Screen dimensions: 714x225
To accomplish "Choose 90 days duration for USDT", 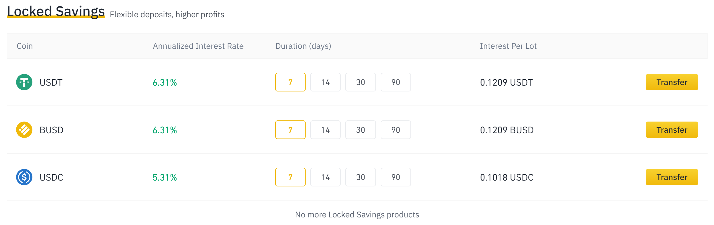I will 396,82.
